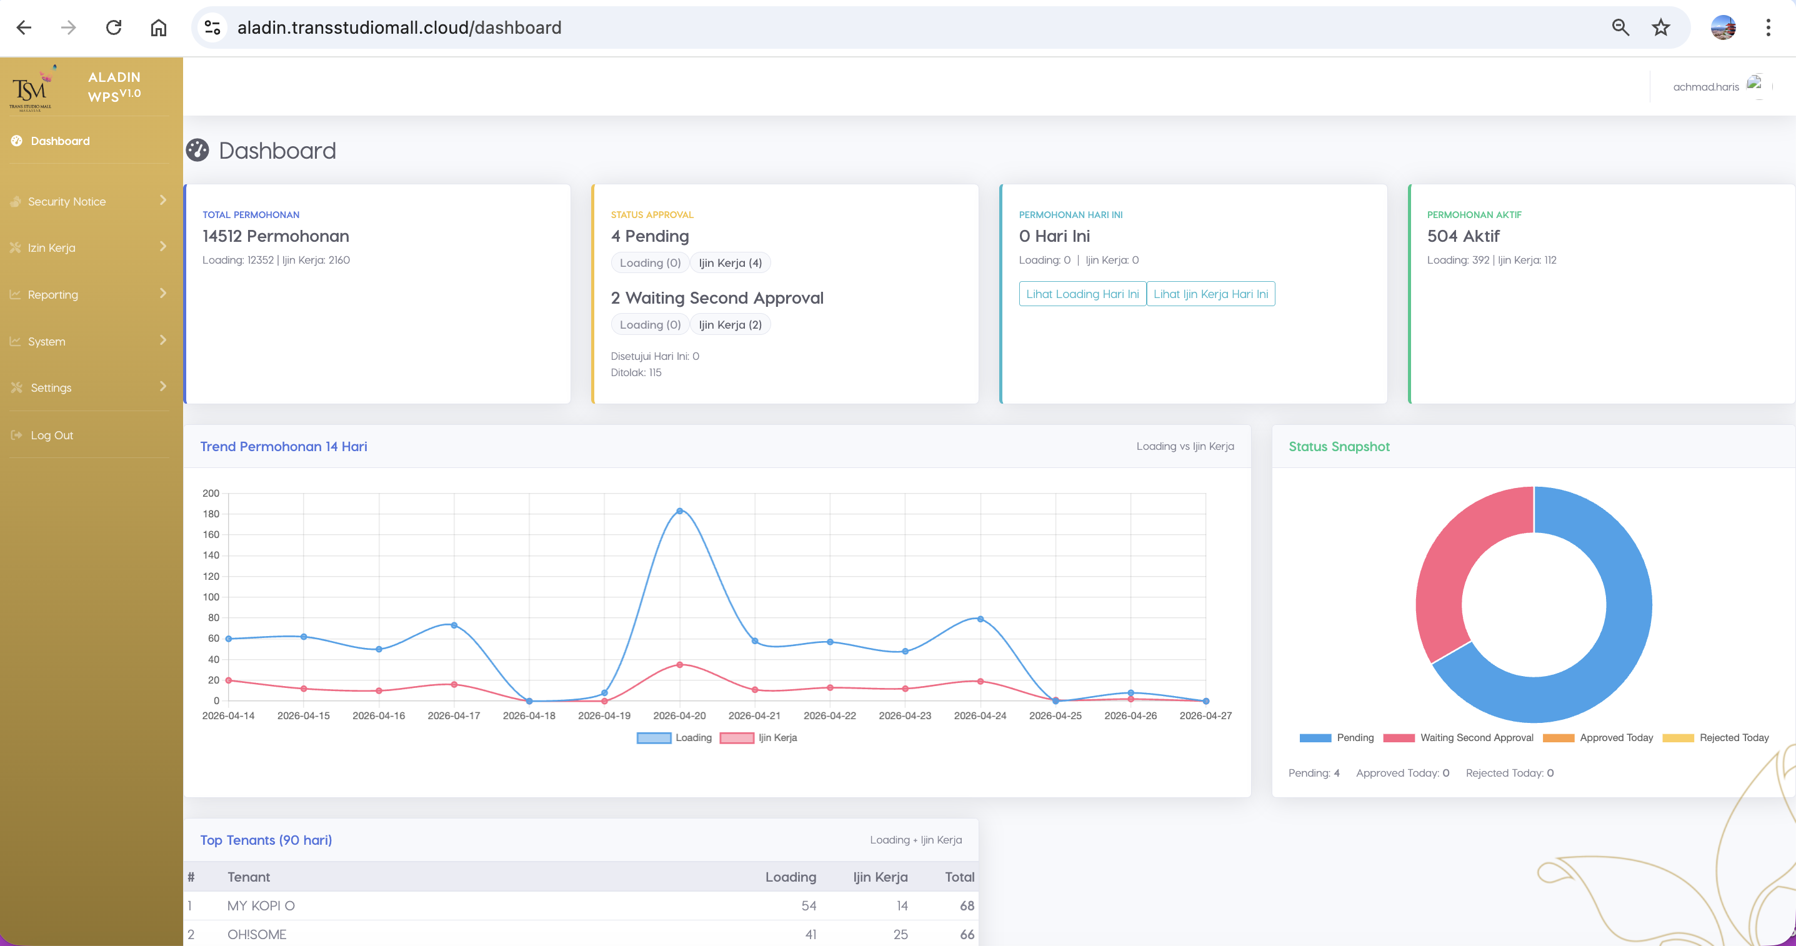Click the Trend Permohonan 14 Hari title

point(283,447)
